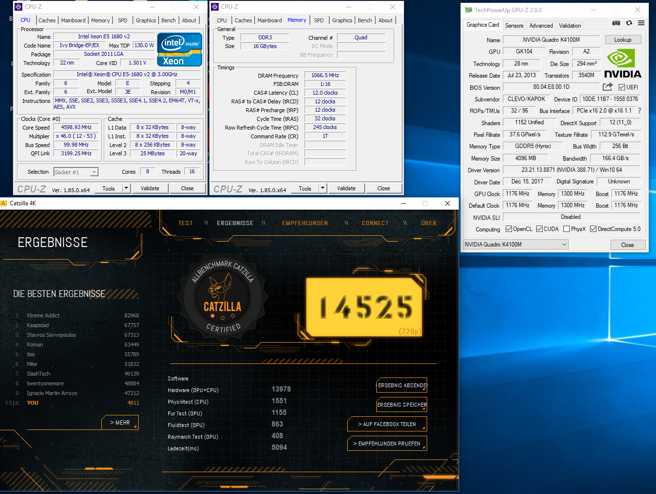Click EMPFEHLUNGEN PRUEFEN button
656x494 pixels.
click(x=387, y=444)
